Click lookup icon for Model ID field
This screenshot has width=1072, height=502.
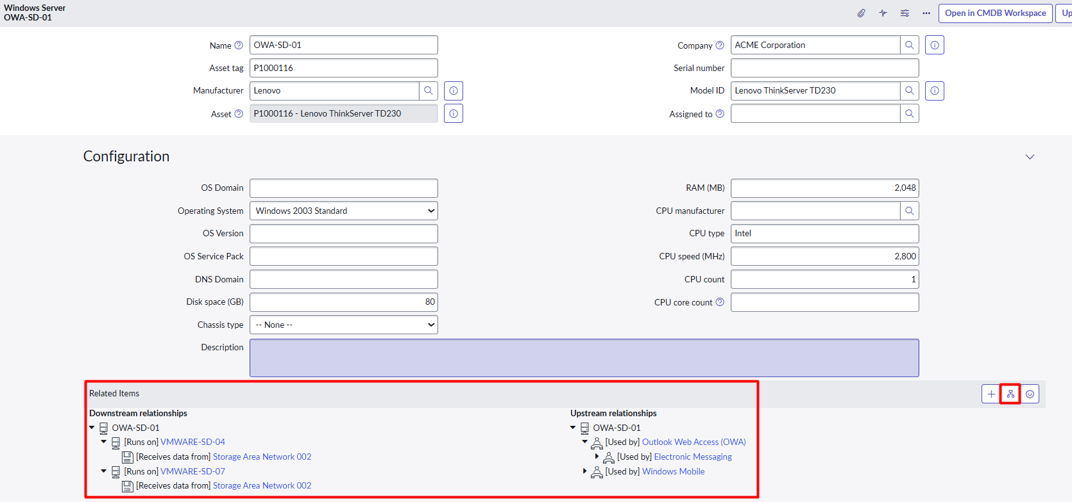click(x=910, y=91)
